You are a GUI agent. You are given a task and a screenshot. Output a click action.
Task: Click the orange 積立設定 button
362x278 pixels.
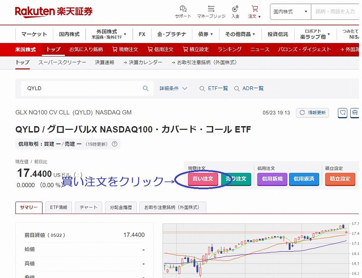click(340, 179)
